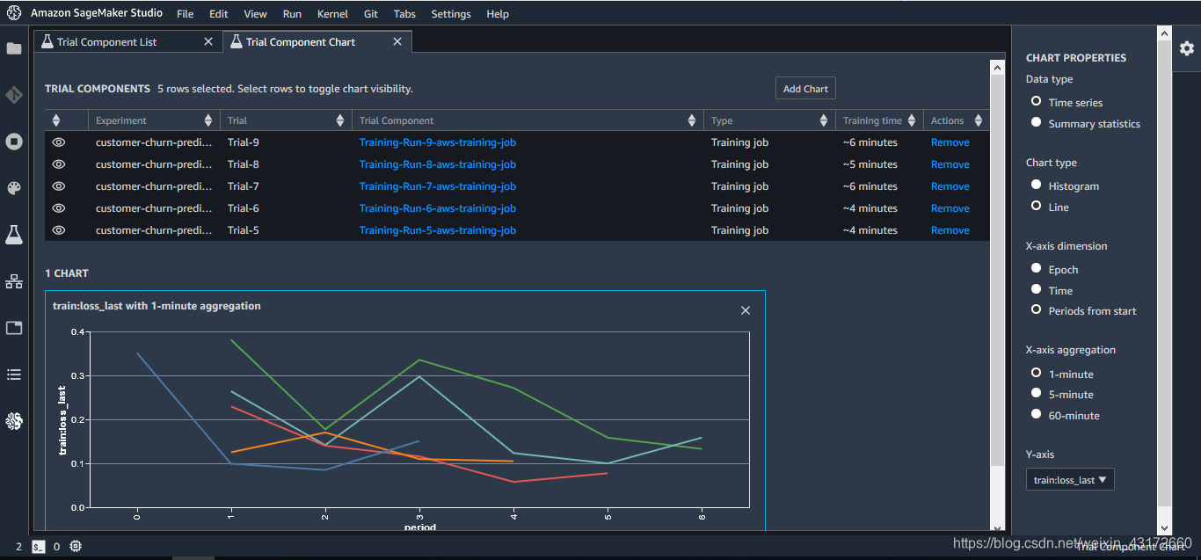
Task: Open Training-Run-8-aws-training-job link
Action: coord(438,164)
